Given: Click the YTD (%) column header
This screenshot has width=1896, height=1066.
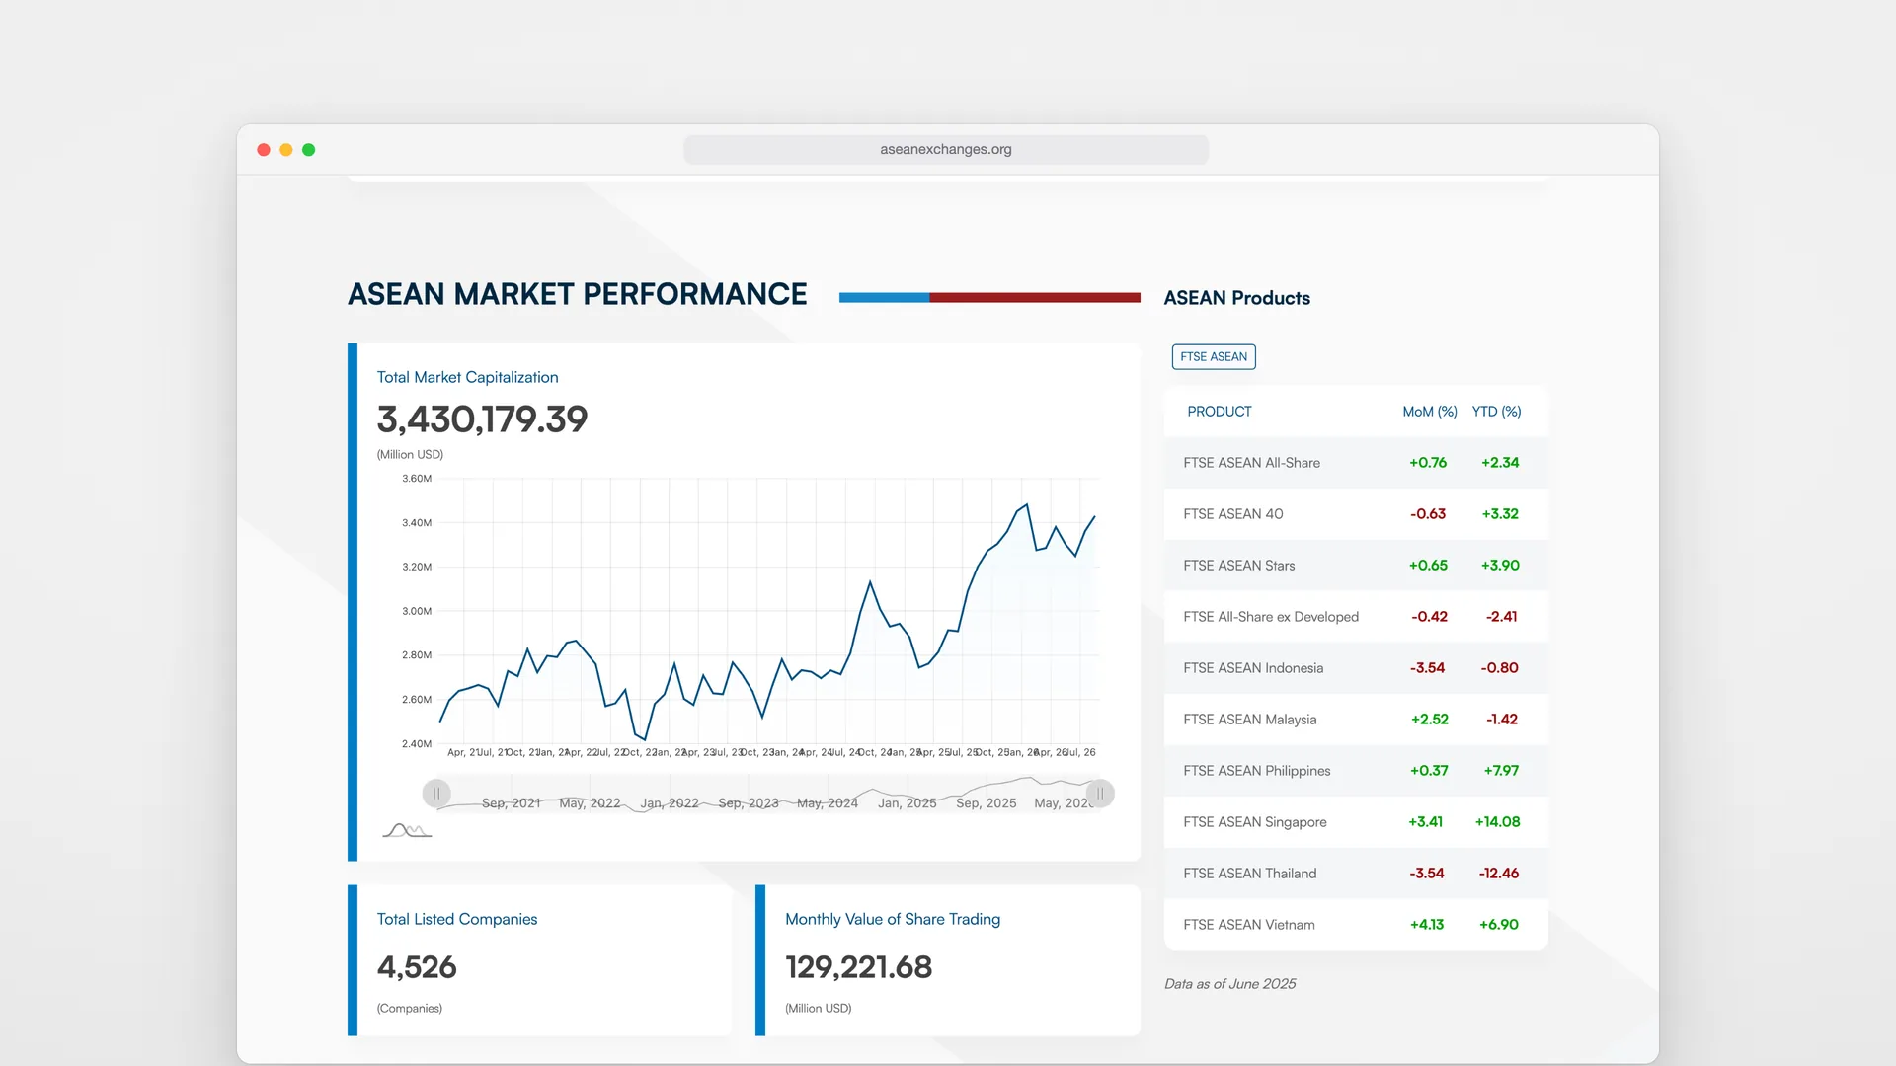Looking at the screenshot, I should tap(1496, 411).
